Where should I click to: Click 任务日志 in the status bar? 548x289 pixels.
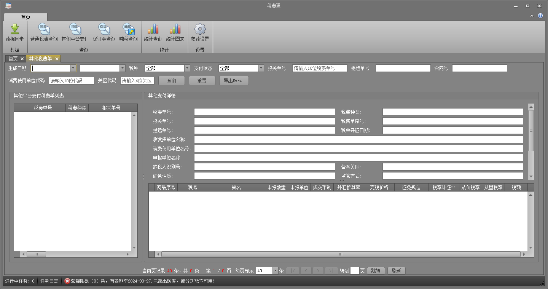tap(49, 281)
